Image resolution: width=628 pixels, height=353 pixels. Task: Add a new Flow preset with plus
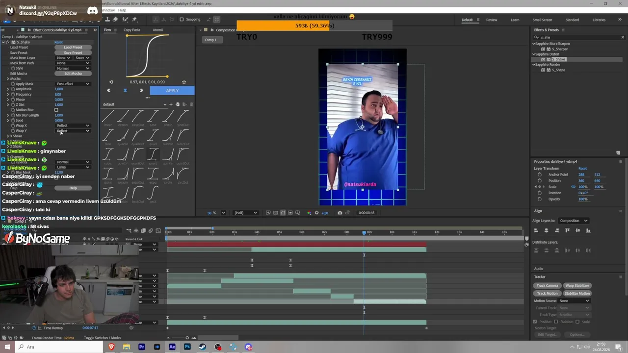tap(171, 104)
